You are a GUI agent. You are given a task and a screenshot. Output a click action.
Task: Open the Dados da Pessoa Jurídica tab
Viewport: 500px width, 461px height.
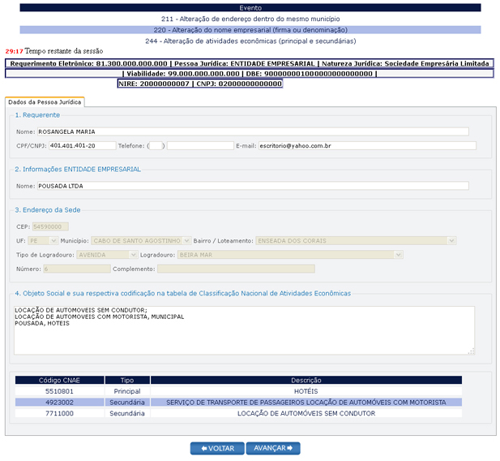coord(45,101)
